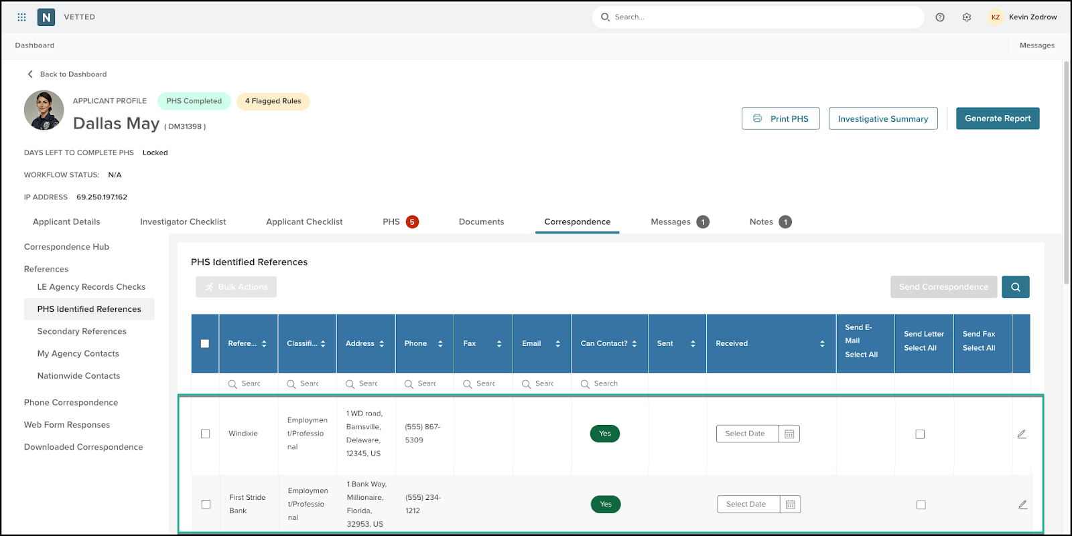The height and width of the screenshot is (536, 1072).
Task: Click the Can Contact? column search filter
Action: (608, 384)
